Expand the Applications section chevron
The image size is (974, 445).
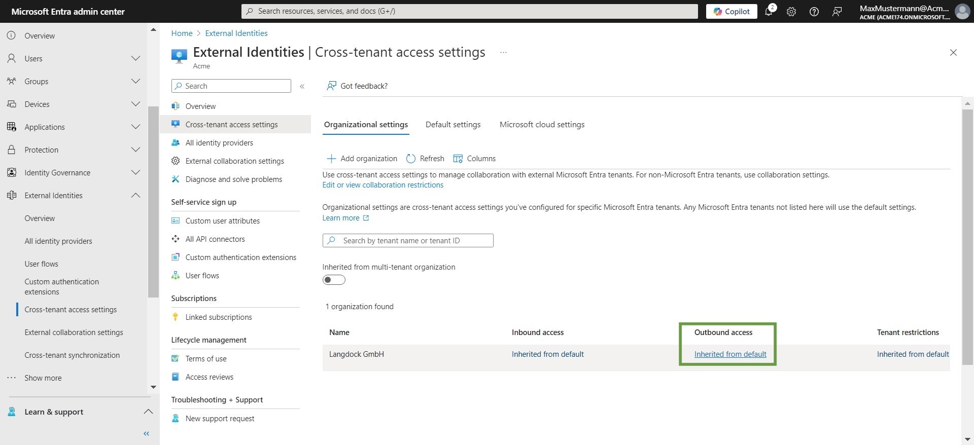[x=135, y=127]
